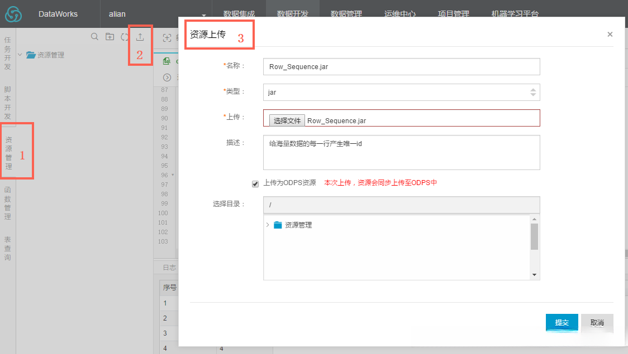Click code line number 100

click(163, 213)
